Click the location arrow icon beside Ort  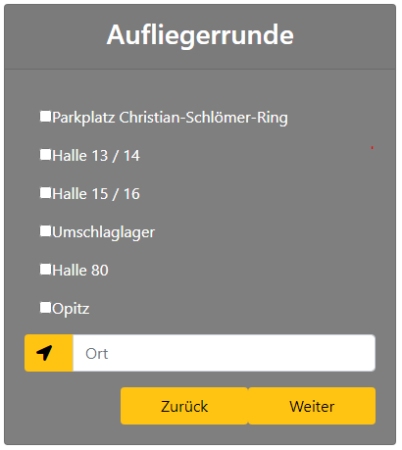(x=44, y=353)
